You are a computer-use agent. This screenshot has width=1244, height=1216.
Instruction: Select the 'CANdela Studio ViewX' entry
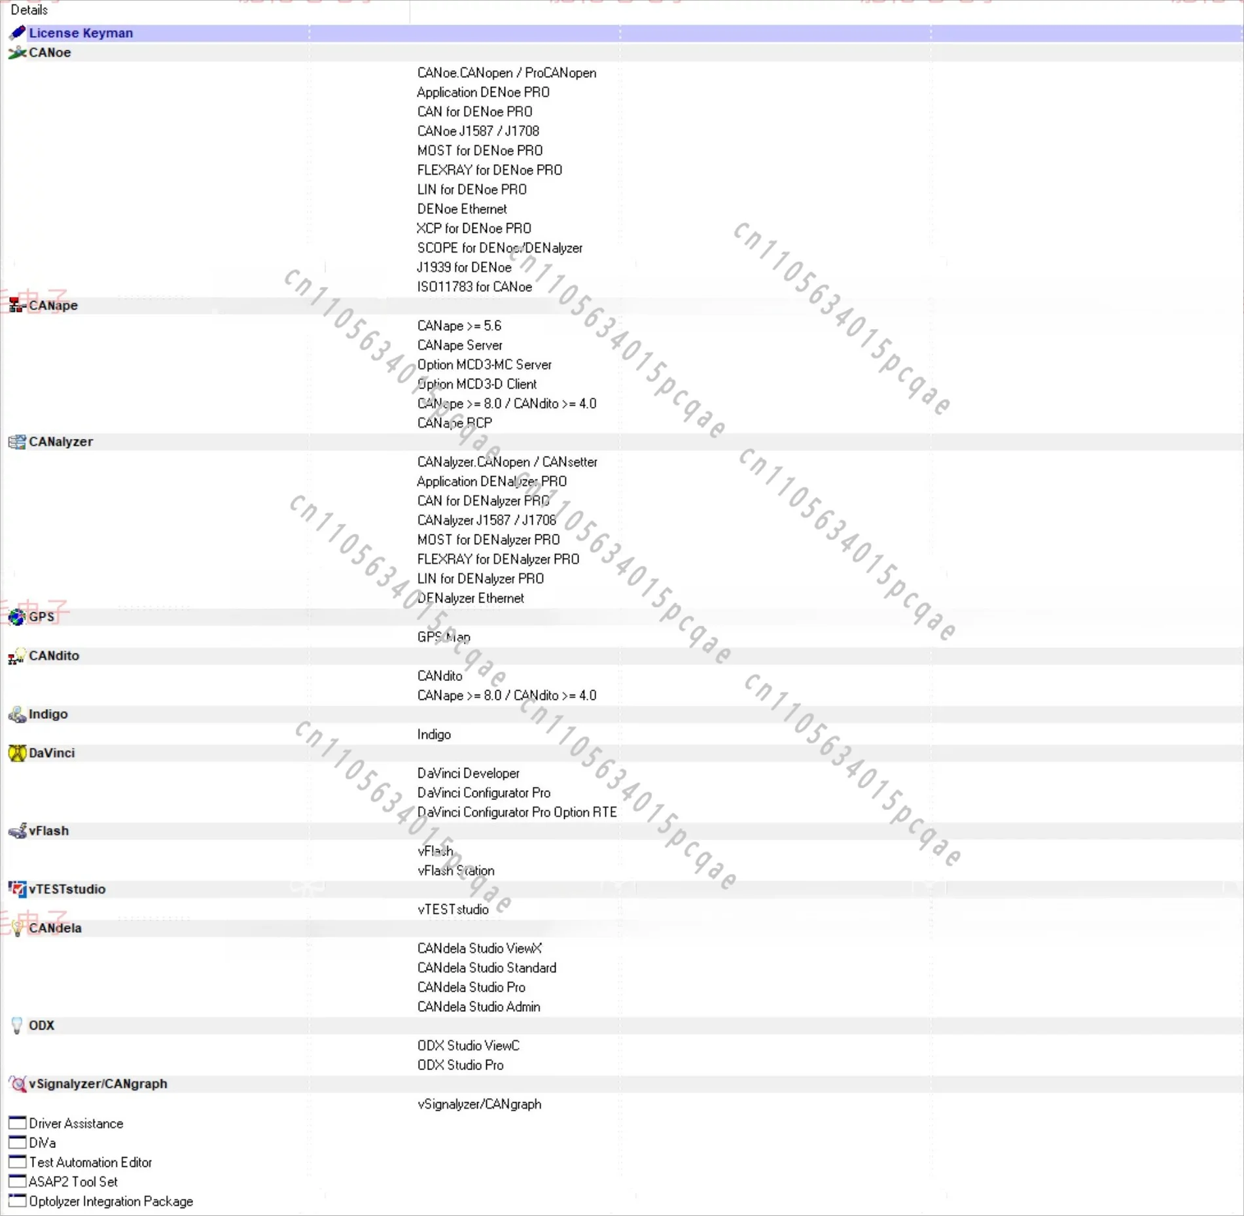479,948
